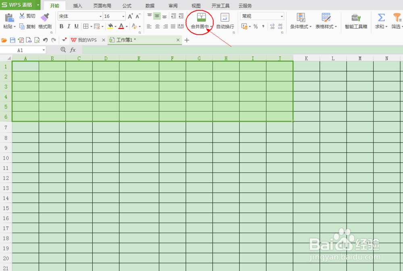Screen dimensions: 403x271
Task: Click the currency format coins icon
Action: [245, 26]
